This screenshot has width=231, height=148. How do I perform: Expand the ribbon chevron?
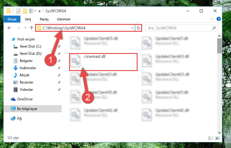[212, 19]
